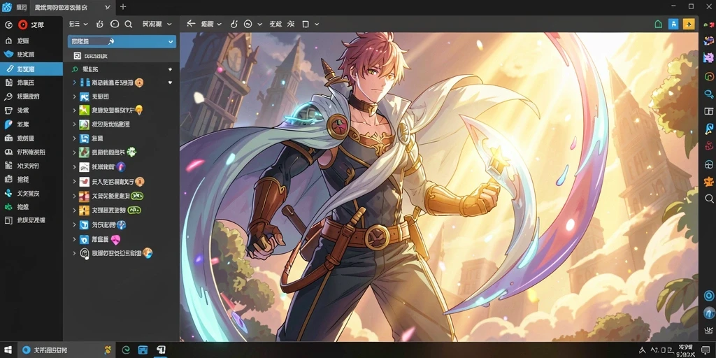This screenshot has width=716, height=358.
Task: Click the Windows Start button
Action: tap(8, 350)
